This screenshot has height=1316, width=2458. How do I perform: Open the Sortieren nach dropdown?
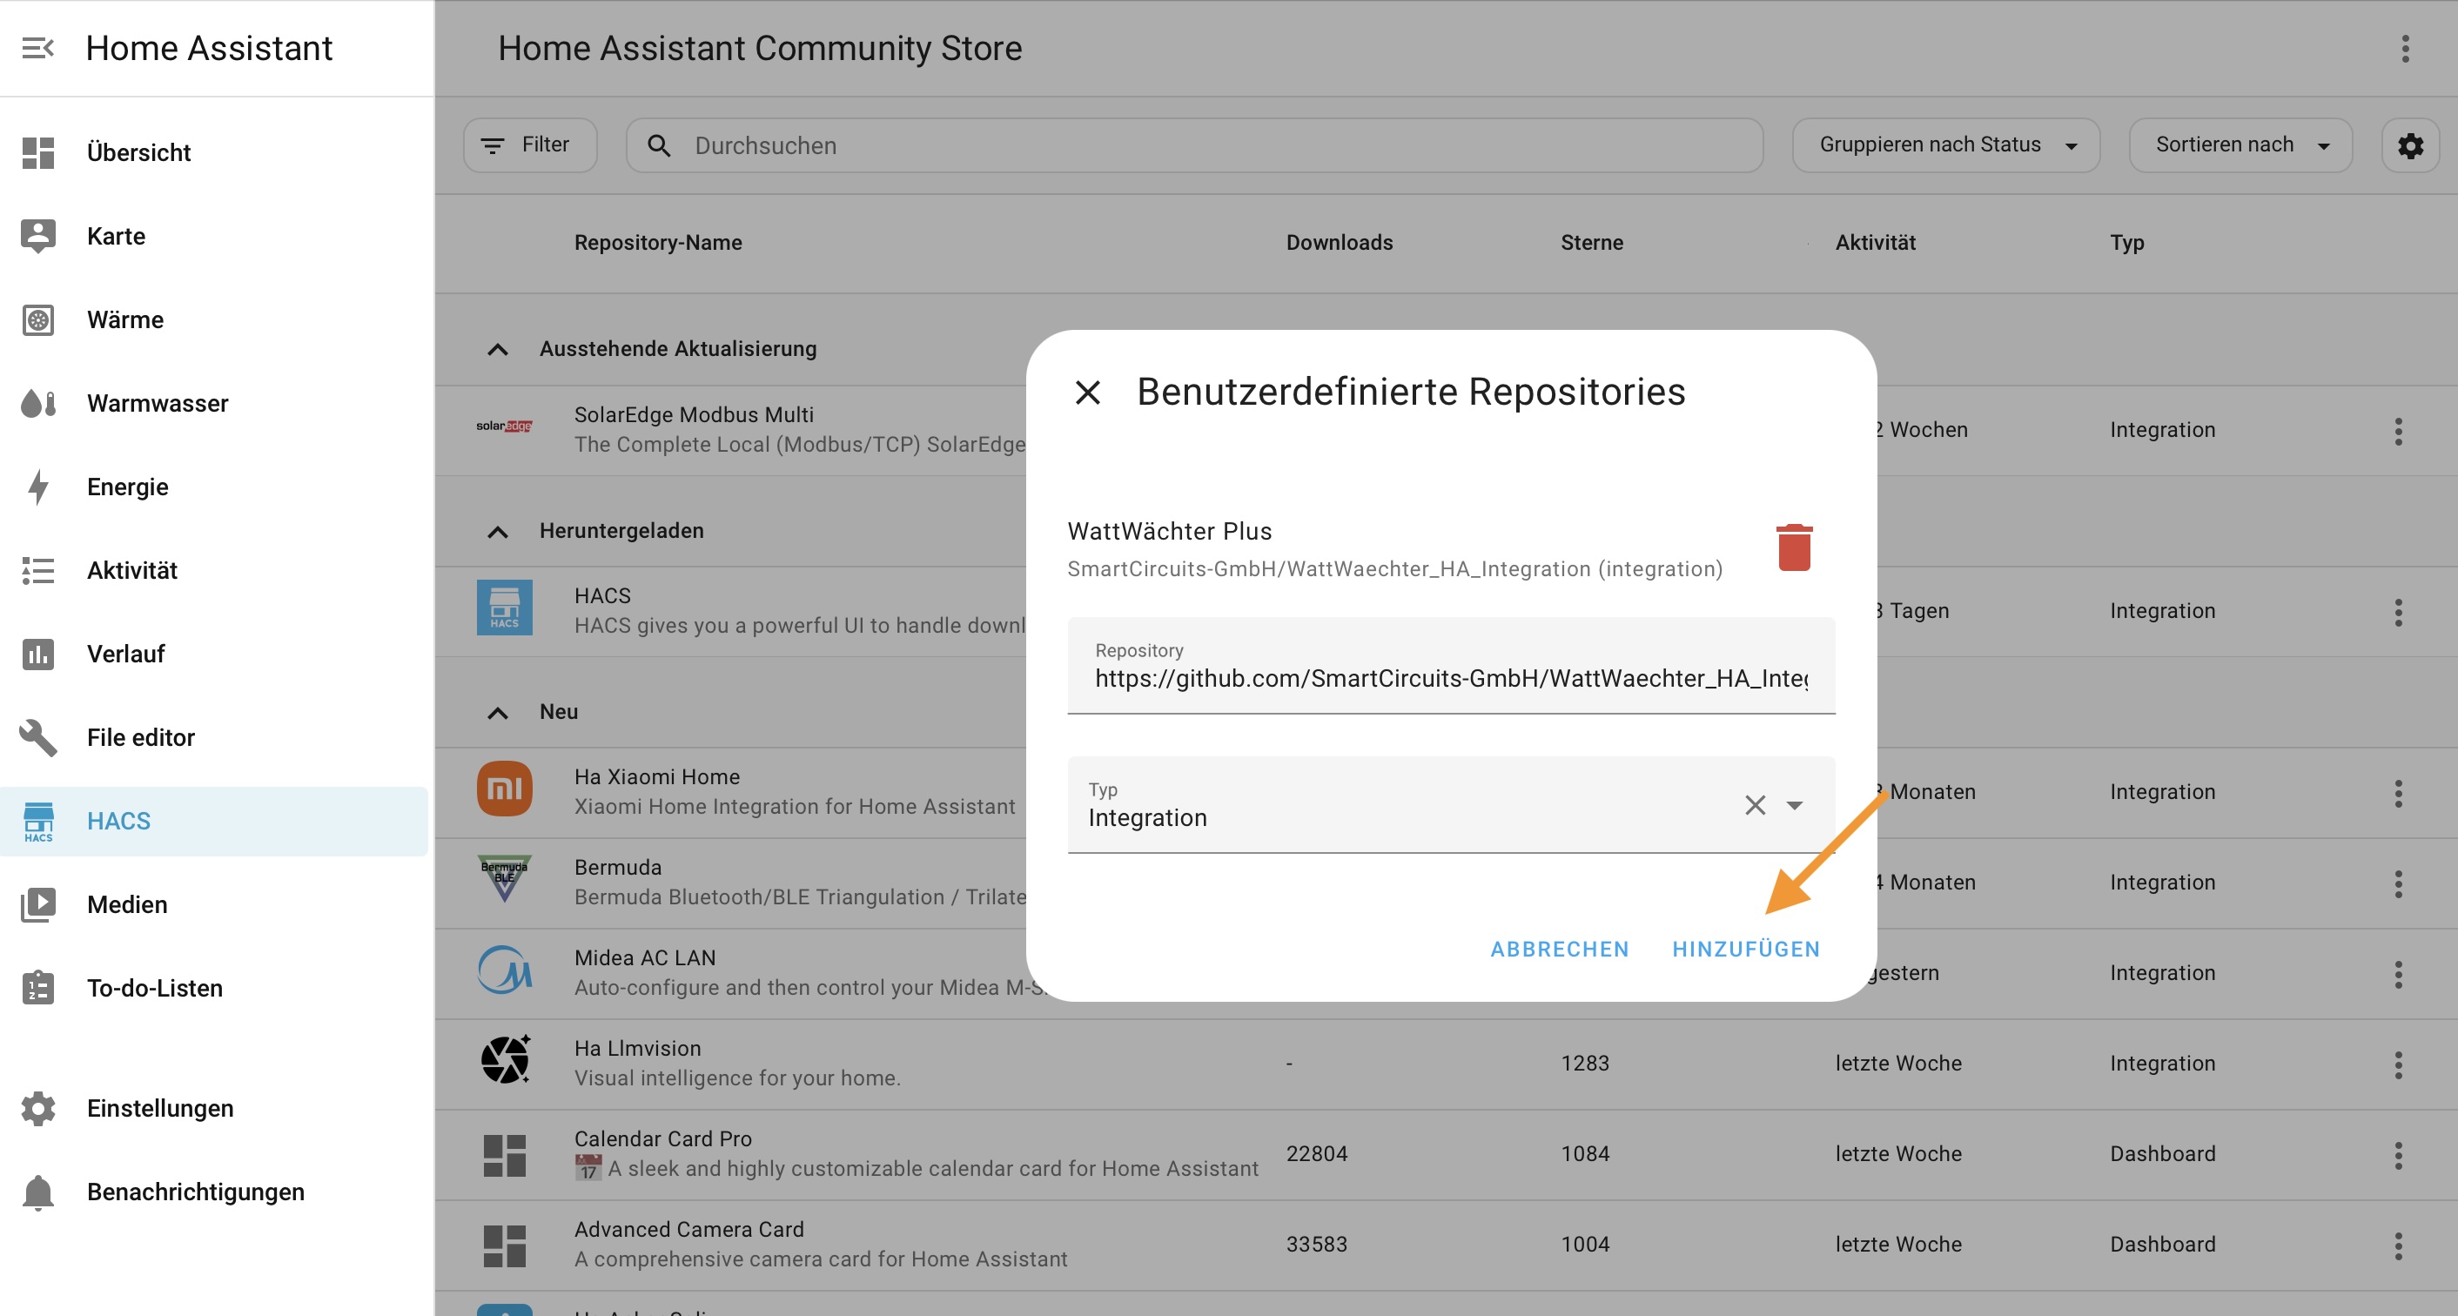[x=2240, y=145]
